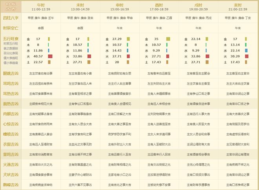Click the cell 主有财喜事临身吉
259x190 pixels.
tap(80, 114)
